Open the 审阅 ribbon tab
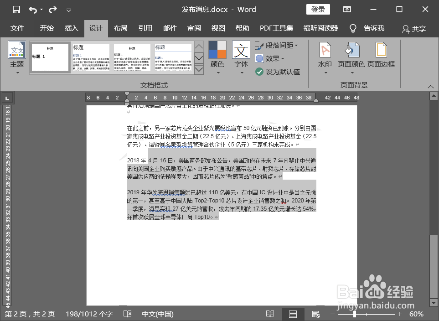The width and height of the screenshot is (439, 321). (194, 28)
